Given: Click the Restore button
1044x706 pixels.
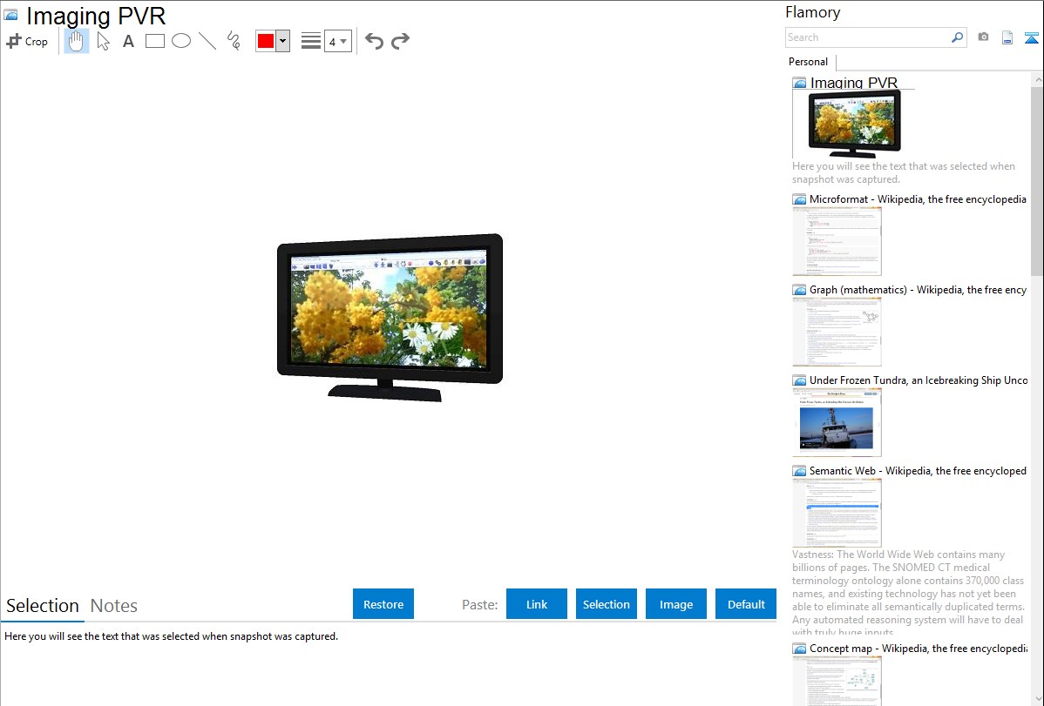Looking at the screenshot, I should click(383, 604).
